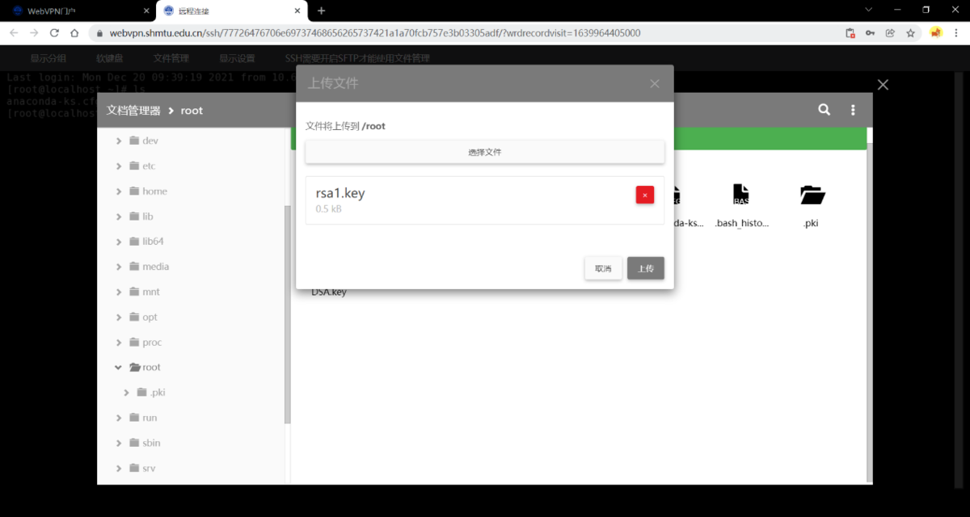This screenshot has height=517, width=970.
Task: Reload the browser page
Action: (x=54, y=33)
